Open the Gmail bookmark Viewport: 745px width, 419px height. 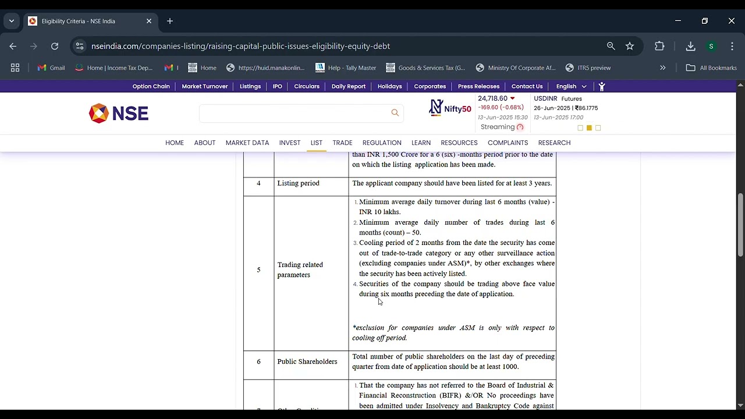(x=51, y=68)
